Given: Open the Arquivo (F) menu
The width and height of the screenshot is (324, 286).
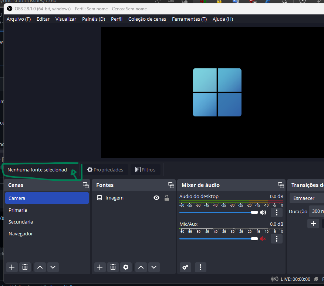Looking at the screenshot, I should point(18,19).
